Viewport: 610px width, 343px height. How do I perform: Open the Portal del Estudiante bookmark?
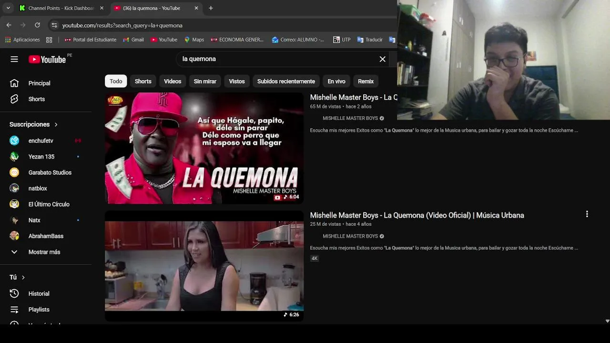pos(91,40)
